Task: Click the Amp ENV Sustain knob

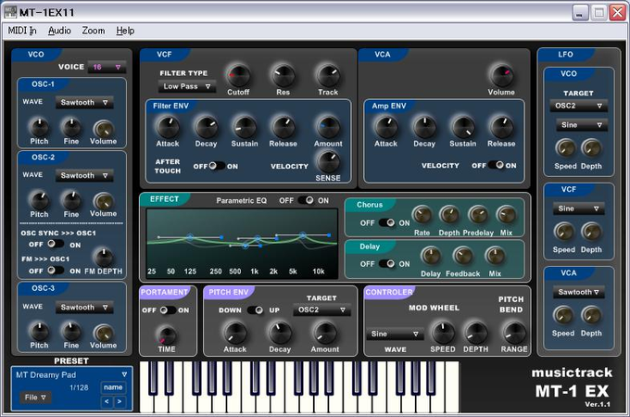Action: (463, 127)
